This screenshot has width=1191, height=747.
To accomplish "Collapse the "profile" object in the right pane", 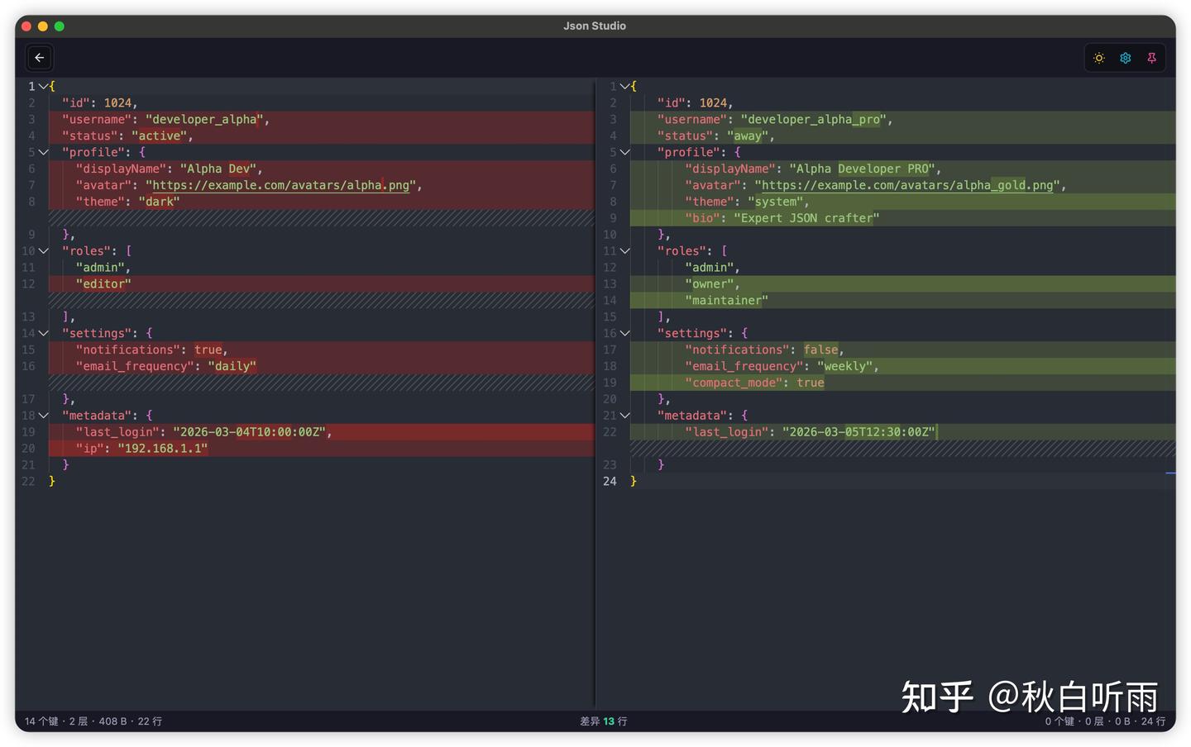I will point(624,152).
